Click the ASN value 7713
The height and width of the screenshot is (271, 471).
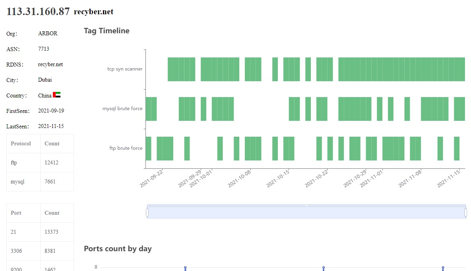[x=44, y=49]
